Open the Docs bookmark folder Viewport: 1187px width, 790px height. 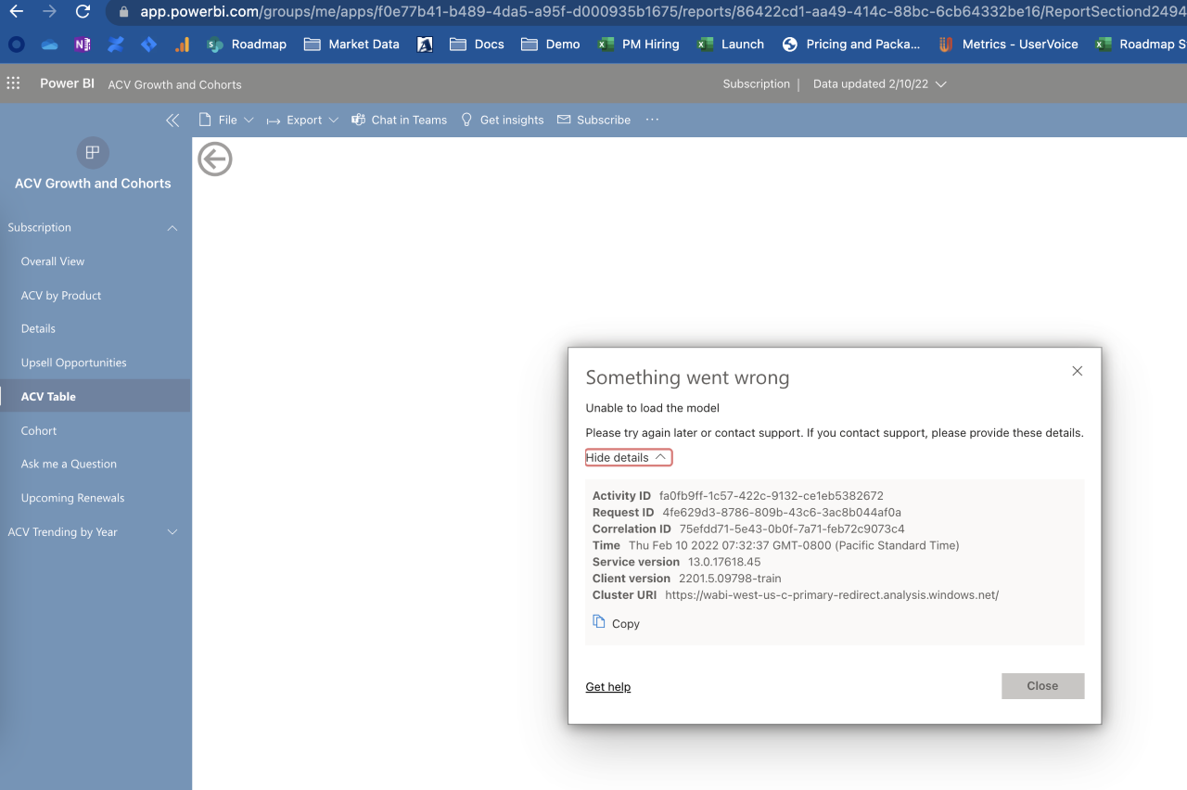click(477, 45)
